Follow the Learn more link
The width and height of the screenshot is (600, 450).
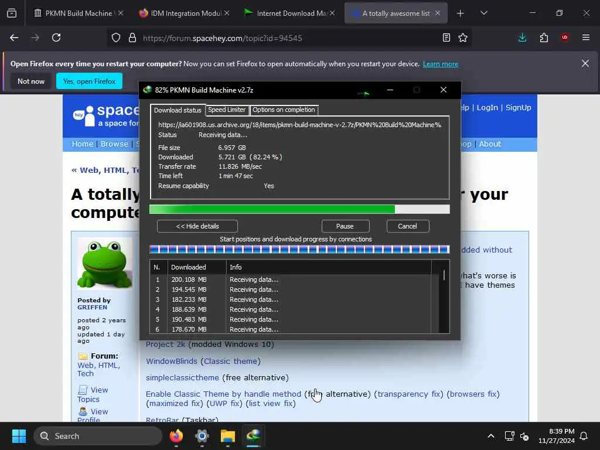point(441,64)
